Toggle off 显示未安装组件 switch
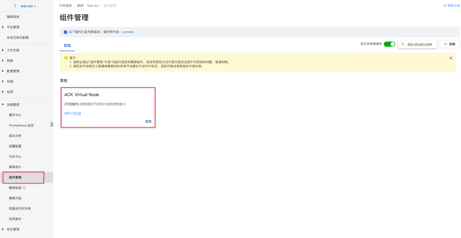Viewport: 461px width, 238px height. pos(389,44)
